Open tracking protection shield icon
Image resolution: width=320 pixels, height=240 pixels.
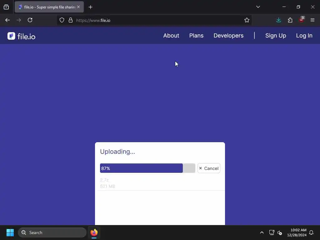62,20
